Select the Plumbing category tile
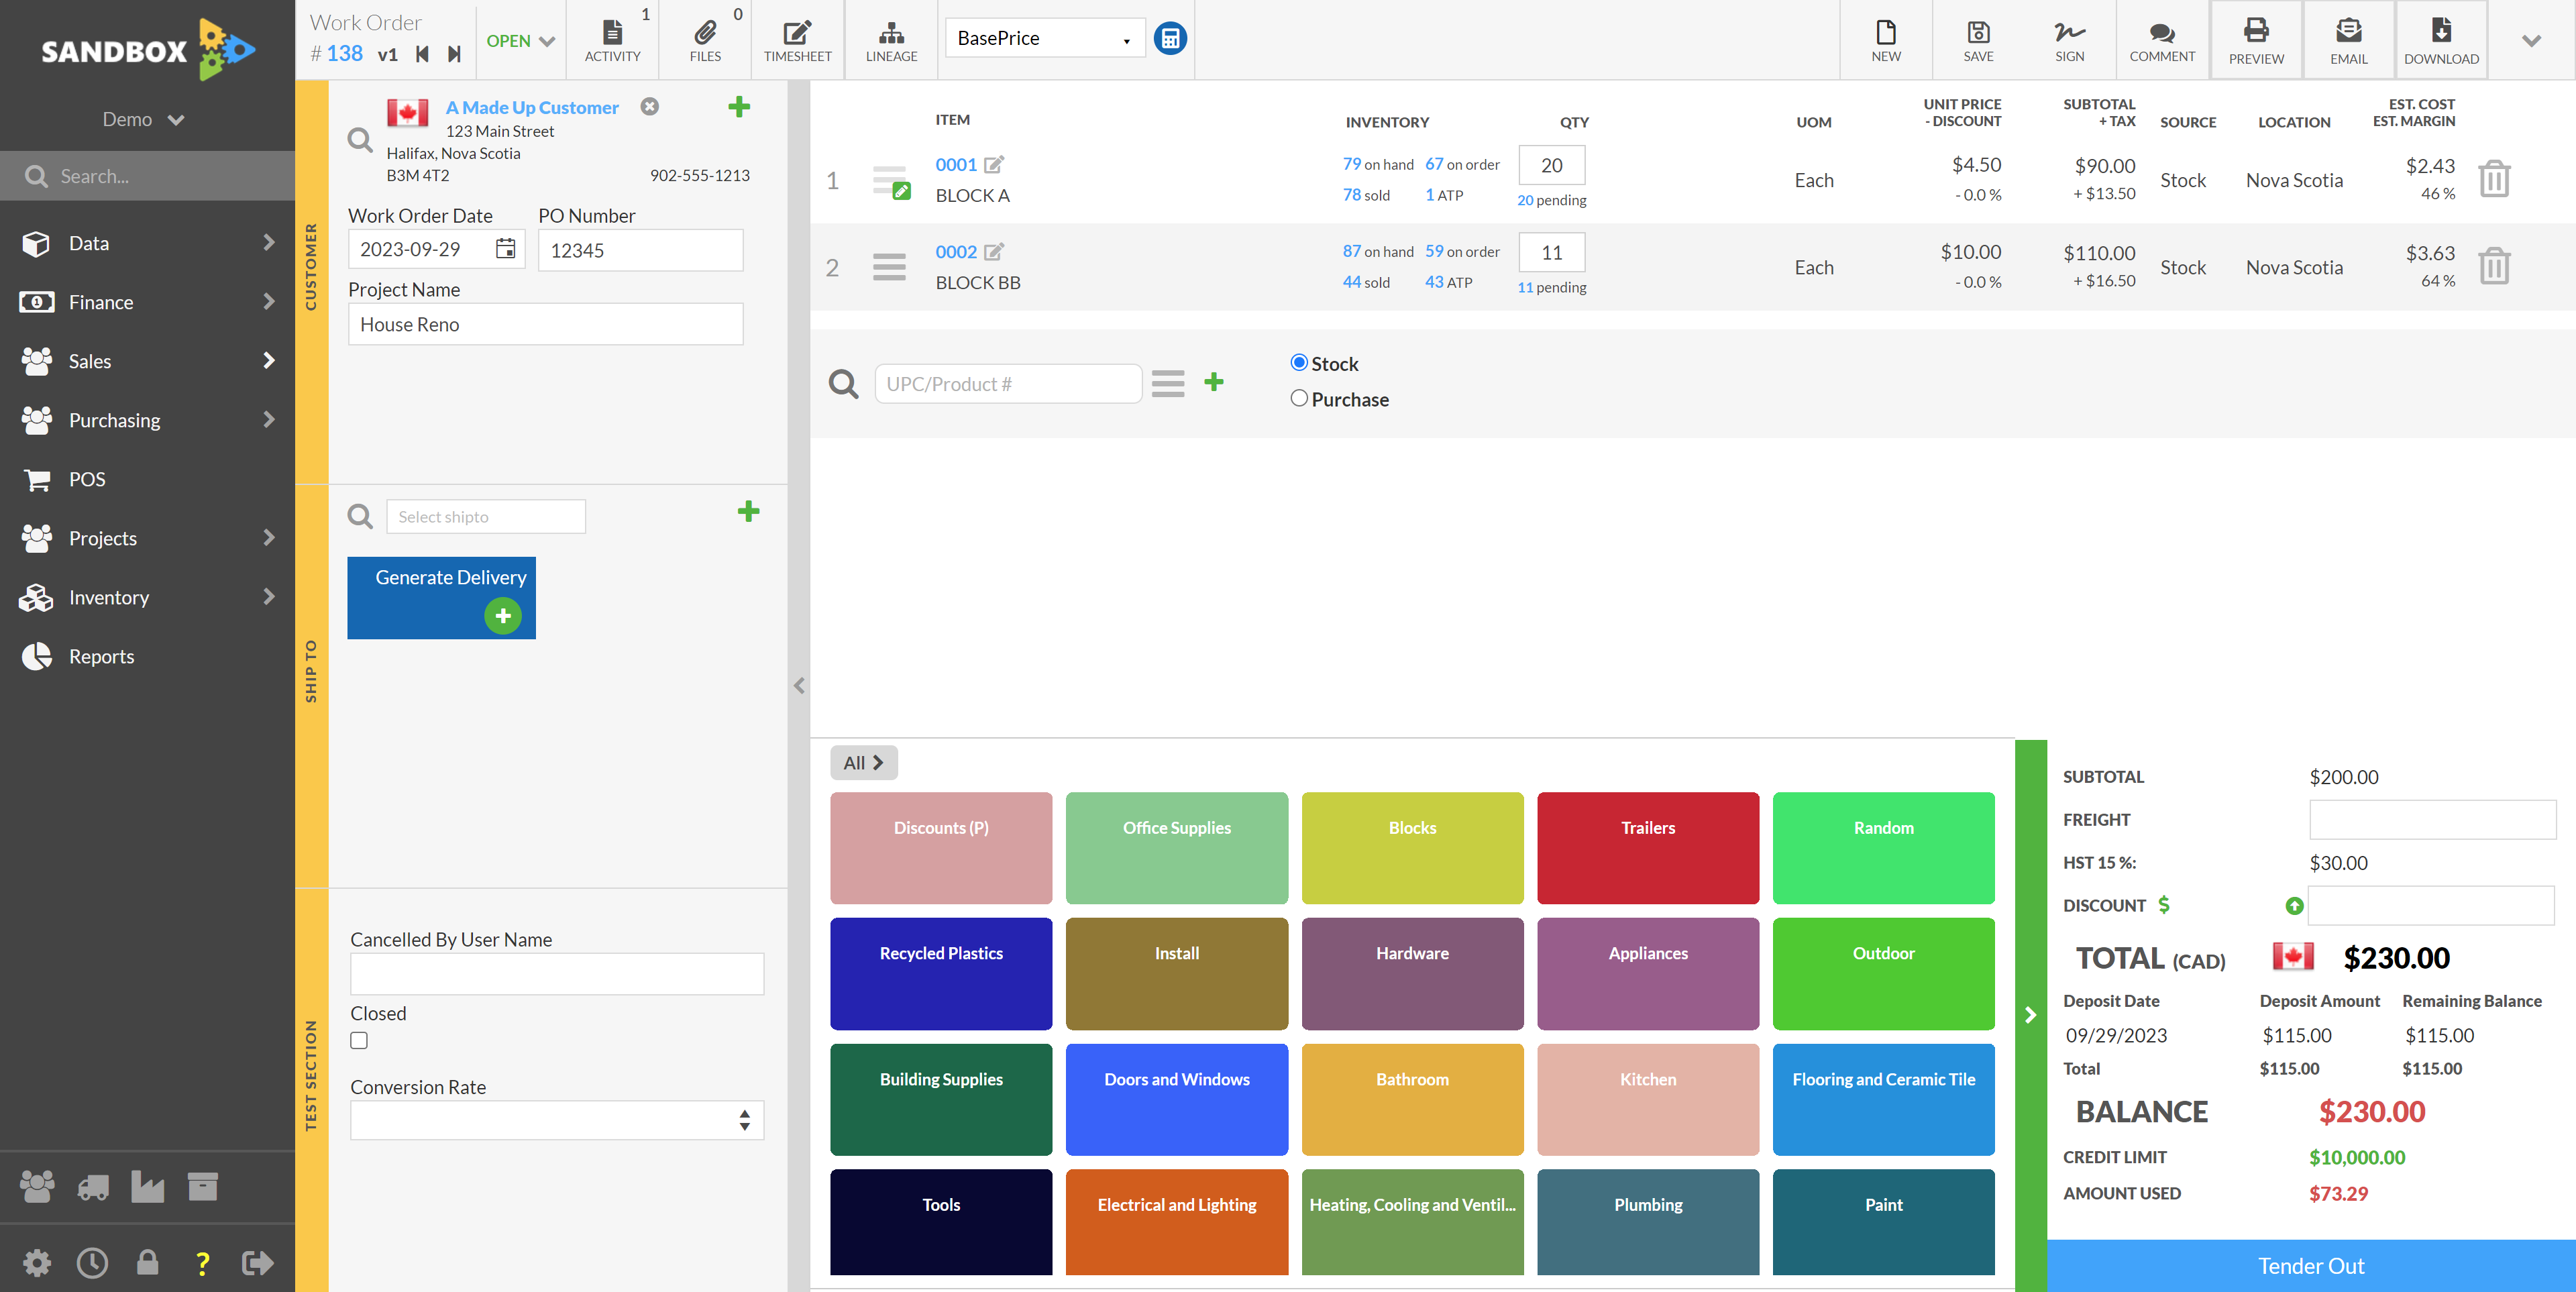This screenshot has height=1292, width=2576. coord(1647,1221)
